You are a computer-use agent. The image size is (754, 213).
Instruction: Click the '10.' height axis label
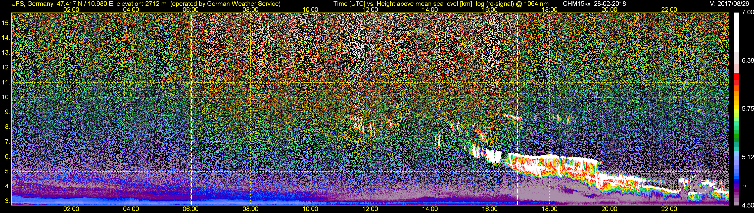(6, 97)
